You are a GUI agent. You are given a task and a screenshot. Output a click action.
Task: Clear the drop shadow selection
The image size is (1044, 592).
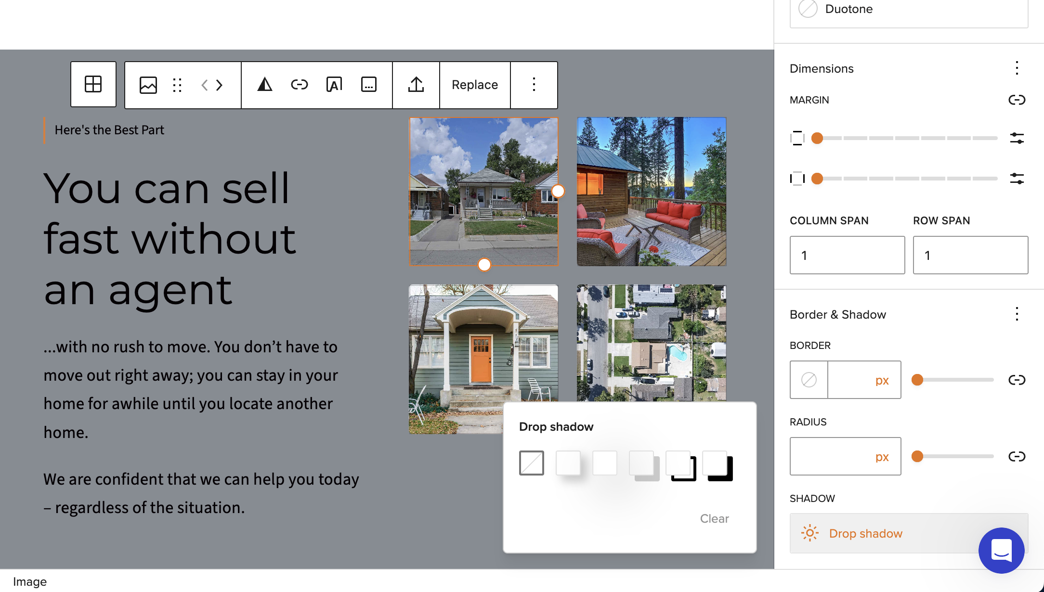[714, 518]
